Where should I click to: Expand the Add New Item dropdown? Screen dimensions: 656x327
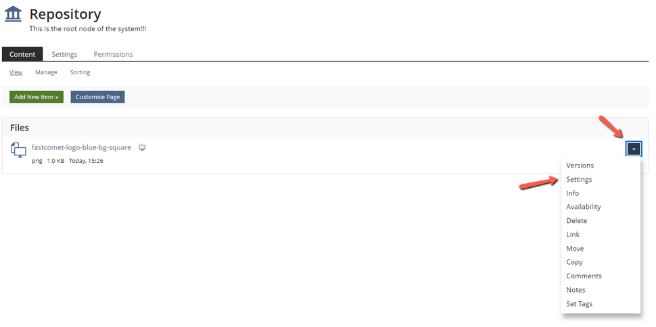37,97
